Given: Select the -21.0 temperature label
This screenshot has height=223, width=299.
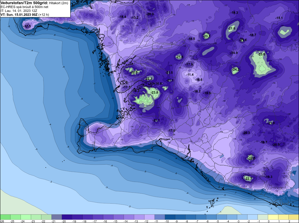Looking at the screenshot, I should [169, 72].
